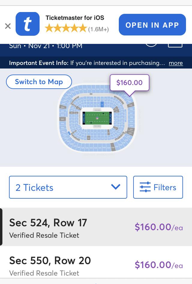Image resolution: width=192 pixels, height=284 pixels.
Task: Select the Sec 550, Row 20 listing
Action: (x=96, y=265)
